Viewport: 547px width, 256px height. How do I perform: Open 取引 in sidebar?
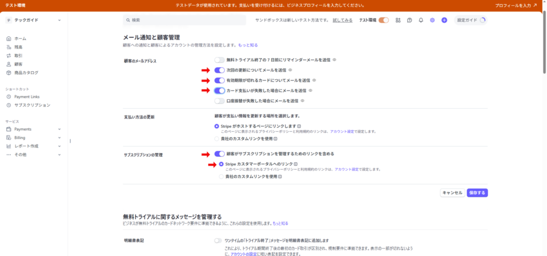tap(19, 55)
